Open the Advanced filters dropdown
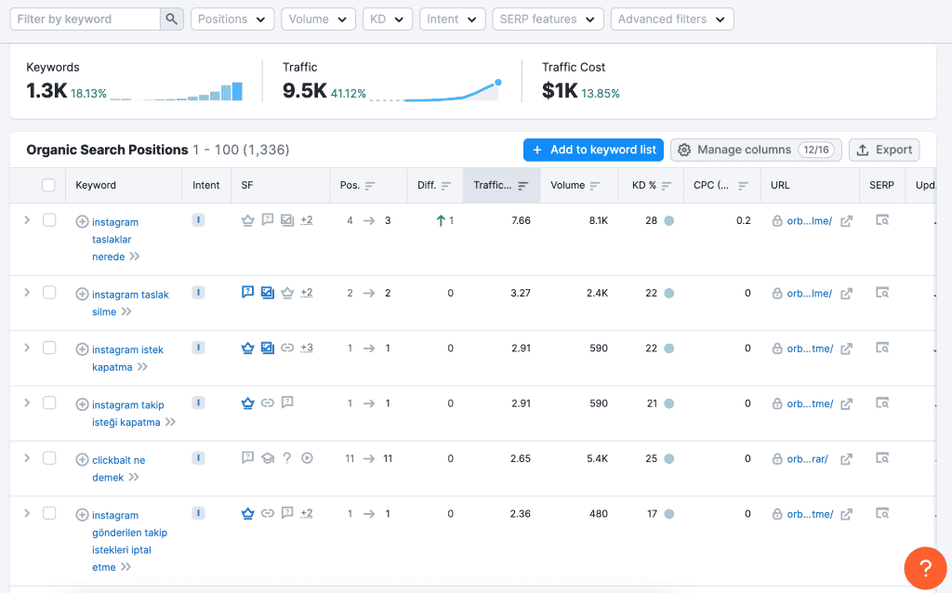The height and width of the screenshot is (593, 952). (x=671, y=19)
